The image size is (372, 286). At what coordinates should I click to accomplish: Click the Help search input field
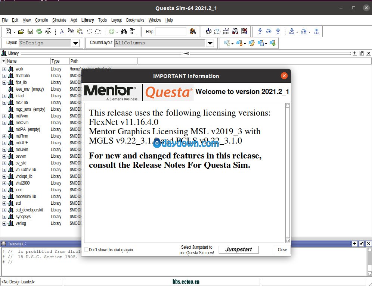point(171,32)
